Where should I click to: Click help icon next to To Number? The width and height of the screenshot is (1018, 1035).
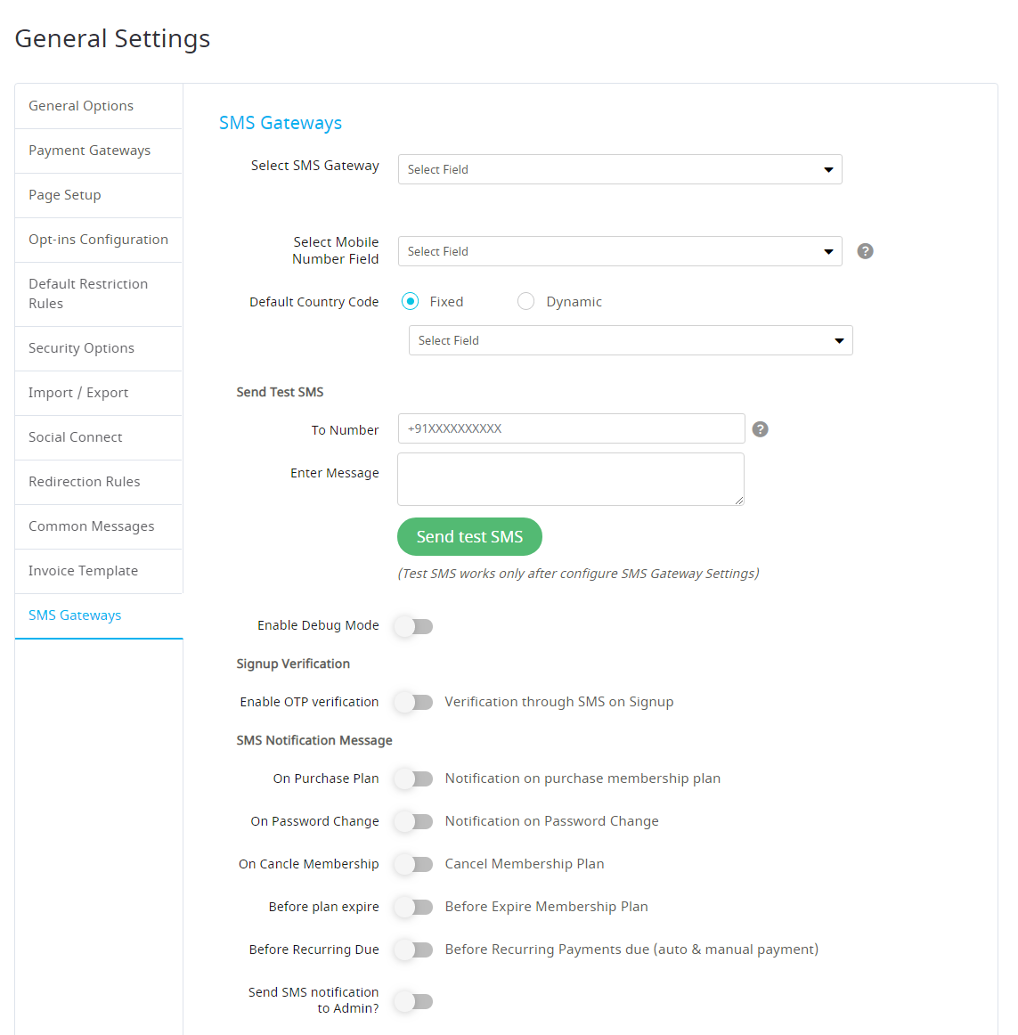click(760, 429)
